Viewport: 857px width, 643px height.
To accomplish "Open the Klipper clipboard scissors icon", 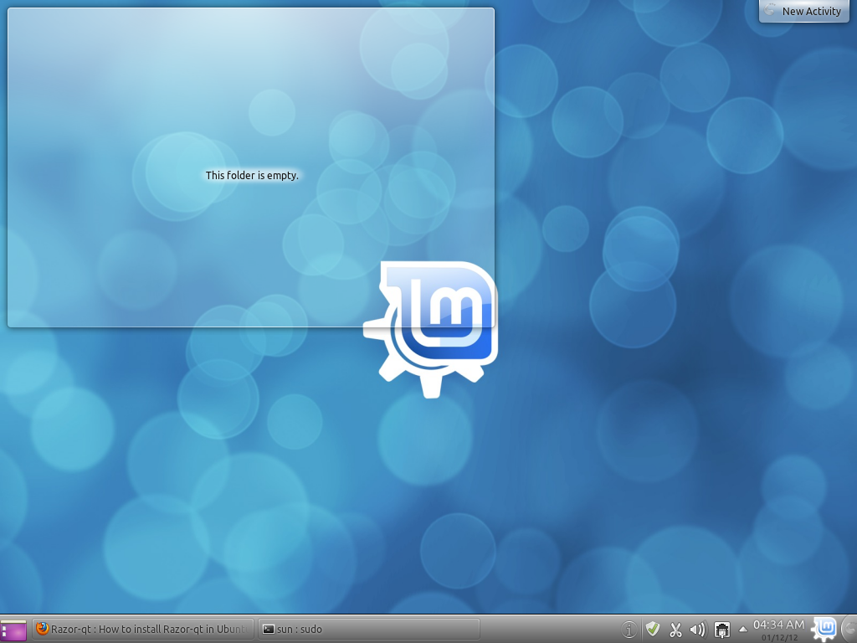I will click(x=675, y=630).
